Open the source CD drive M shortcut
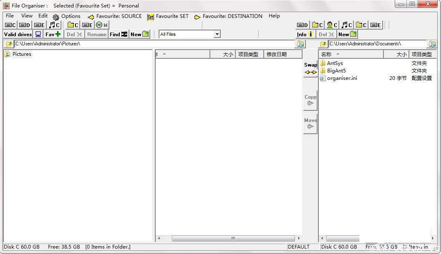This screenshot has height=254, width=441. (x=102, y=25)
